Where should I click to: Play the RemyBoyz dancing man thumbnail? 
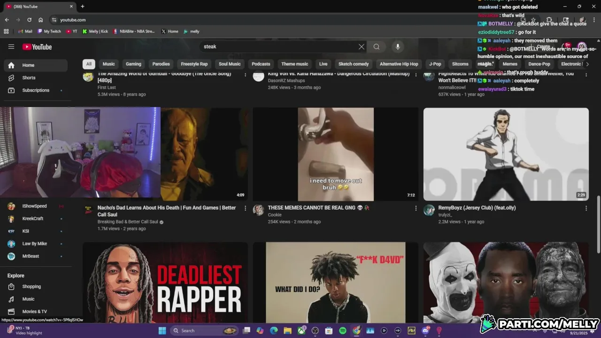pyautogui.click(x=506, y=154)
